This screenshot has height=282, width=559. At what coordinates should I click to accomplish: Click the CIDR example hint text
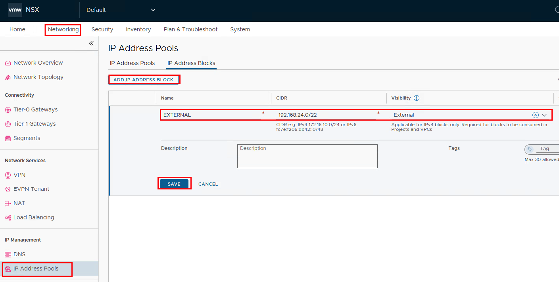click(316, 127)
